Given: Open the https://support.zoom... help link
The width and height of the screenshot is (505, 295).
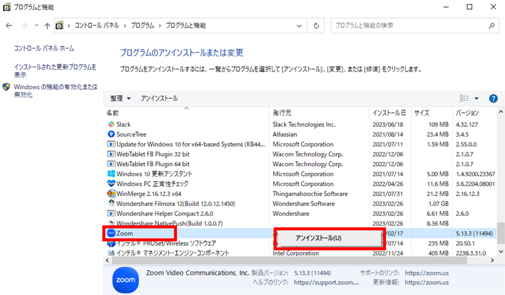Looking at the screenshot, I should click(x=327, y=282).
